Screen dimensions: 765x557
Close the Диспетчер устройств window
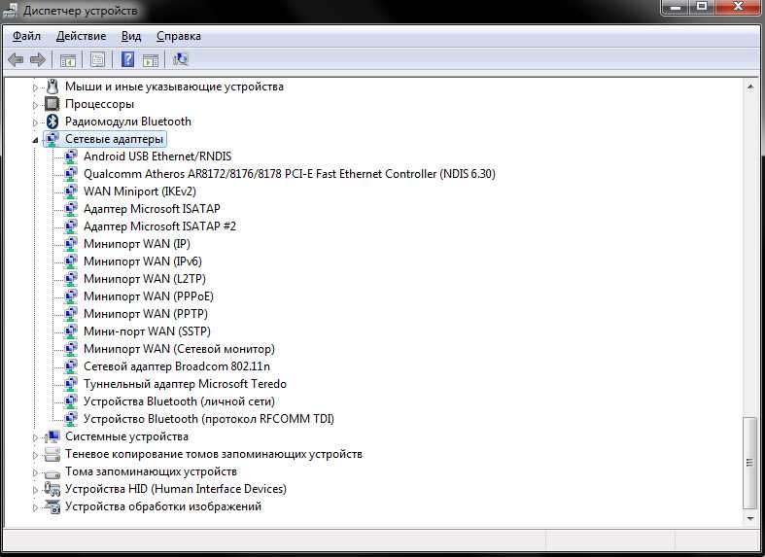coord(738,7)
